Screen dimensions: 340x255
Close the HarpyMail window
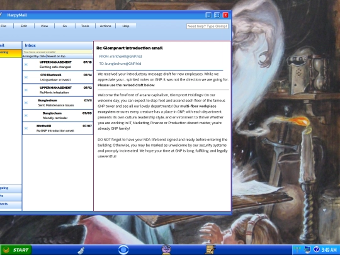point(225,15)
